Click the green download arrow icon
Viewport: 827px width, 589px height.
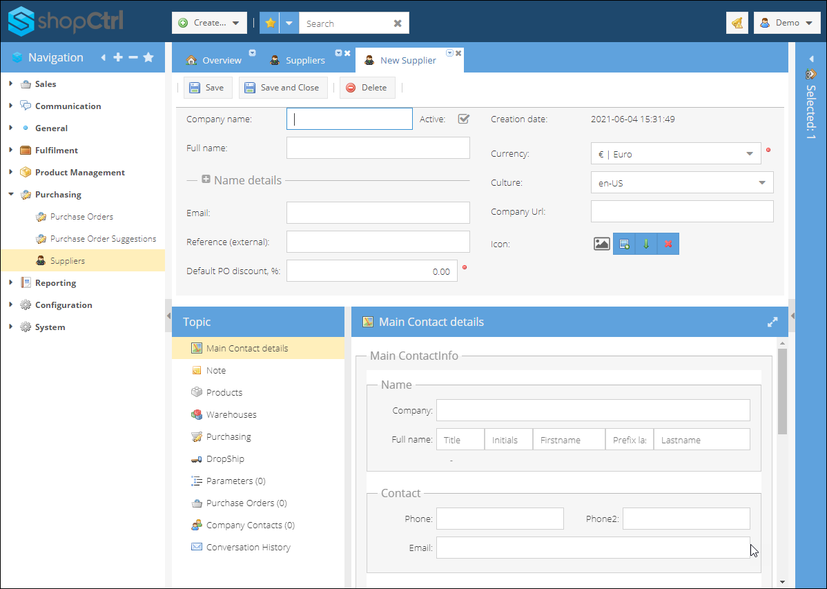pyautogui.click(x=646, y=244)
